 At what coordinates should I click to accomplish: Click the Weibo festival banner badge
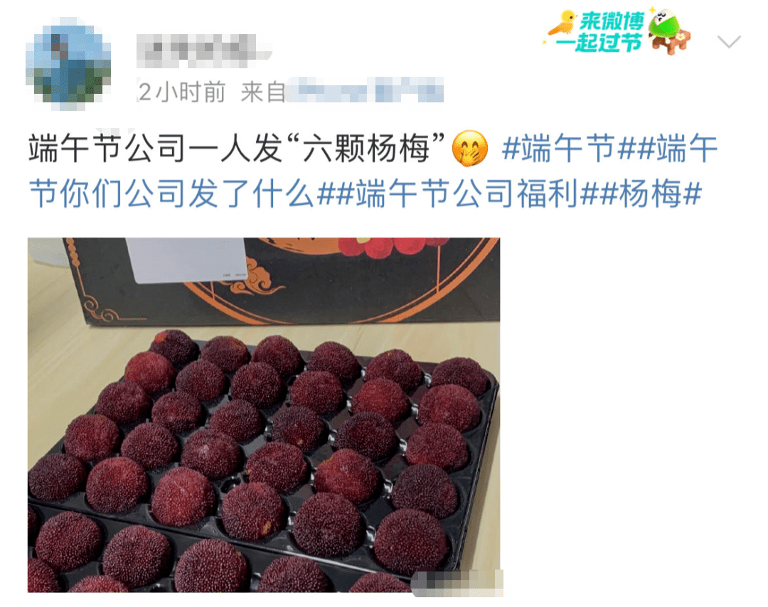coord(619,31)
